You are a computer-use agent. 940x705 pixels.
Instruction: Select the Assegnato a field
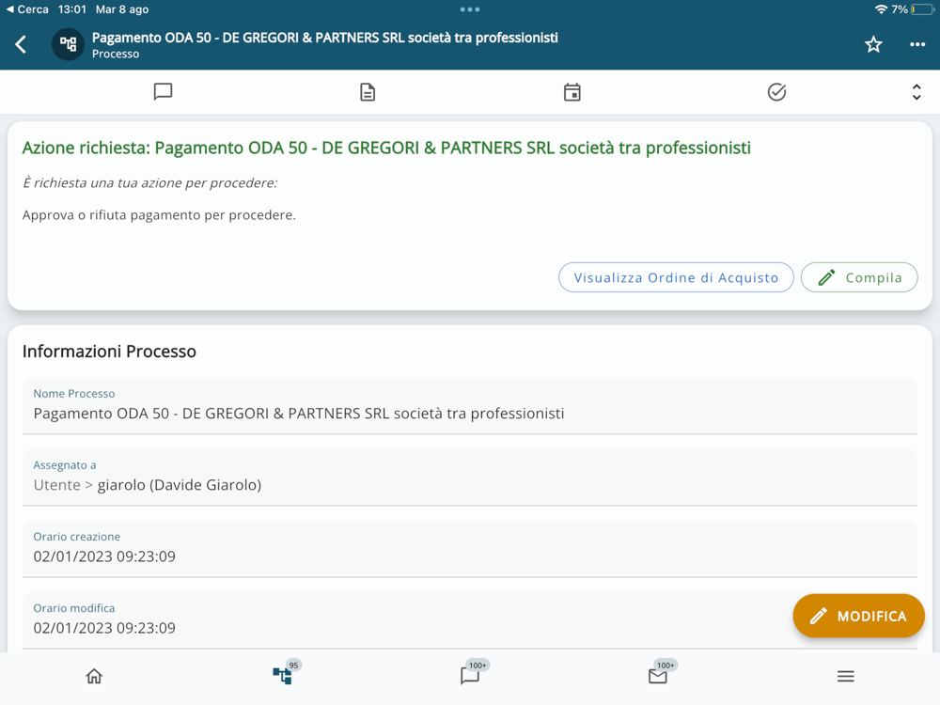[470, 478]
